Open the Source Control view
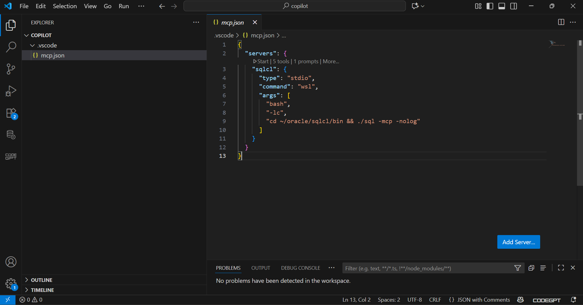Image resolution: width=583 pixels, height=305 pixels. coord(11,69)
